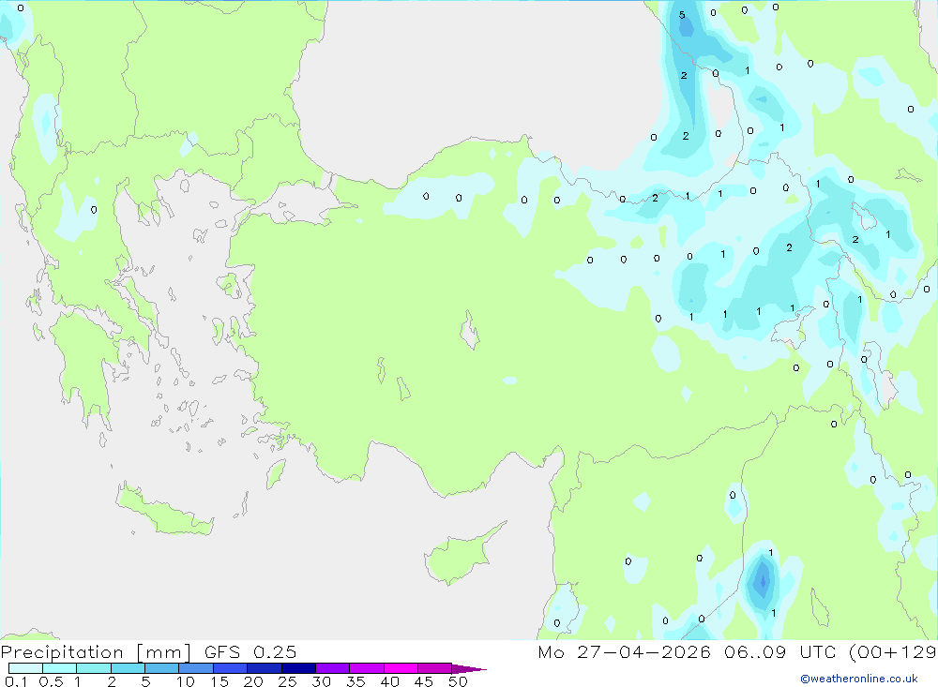Pick the 15–20 mm legend color swatch

click(x=230, y=668)
